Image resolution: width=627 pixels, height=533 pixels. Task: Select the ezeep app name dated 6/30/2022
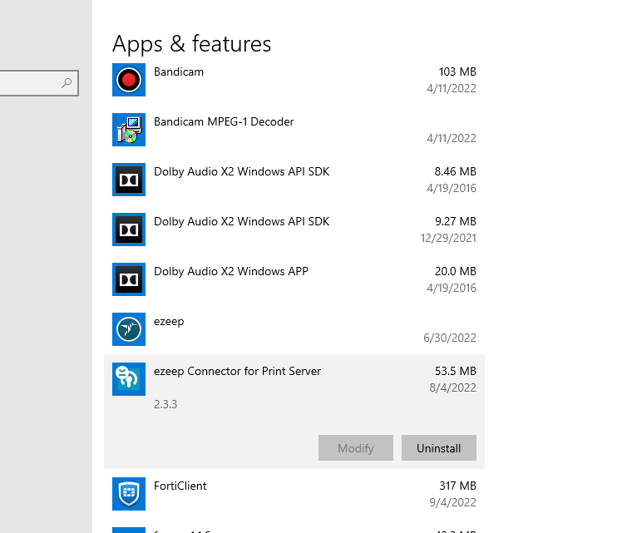(x=169, y=322)
